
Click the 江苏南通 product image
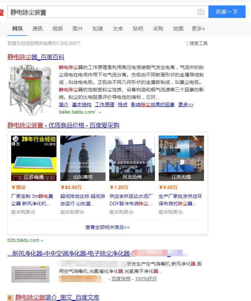[x=34, y=158]
